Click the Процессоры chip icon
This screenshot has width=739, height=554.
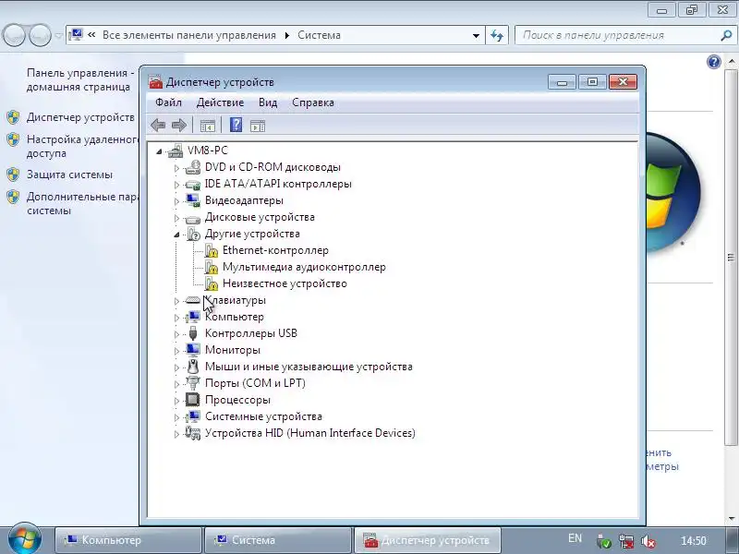coord(193,400)
